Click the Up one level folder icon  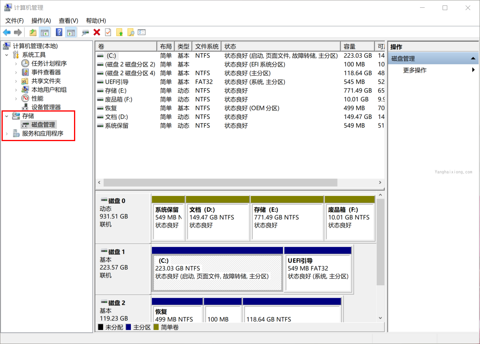pyautogui.click(x=33, y=32)
